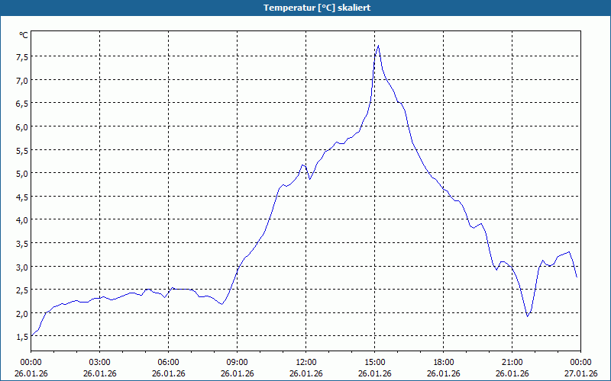
Task: Click the 7,5 value on the y-axis
Action: point(23,56)
